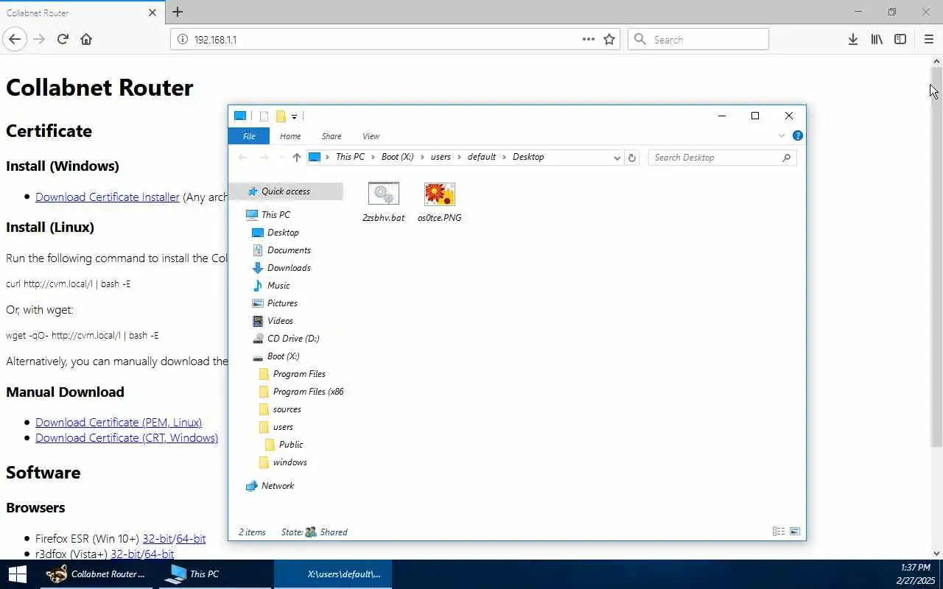Click the Search Desktop field
The image size is (943, 589).
click(x=722, y=158)
